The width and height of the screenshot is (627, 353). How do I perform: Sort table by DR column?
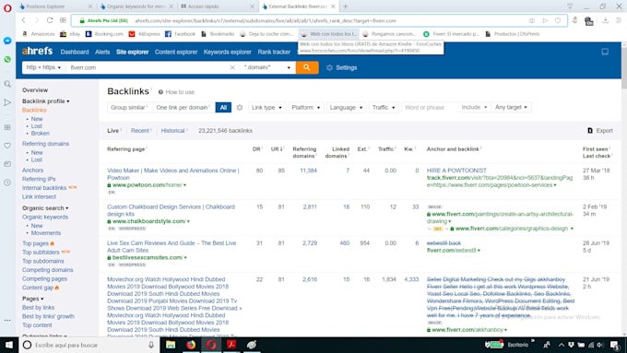click(256, 149)
